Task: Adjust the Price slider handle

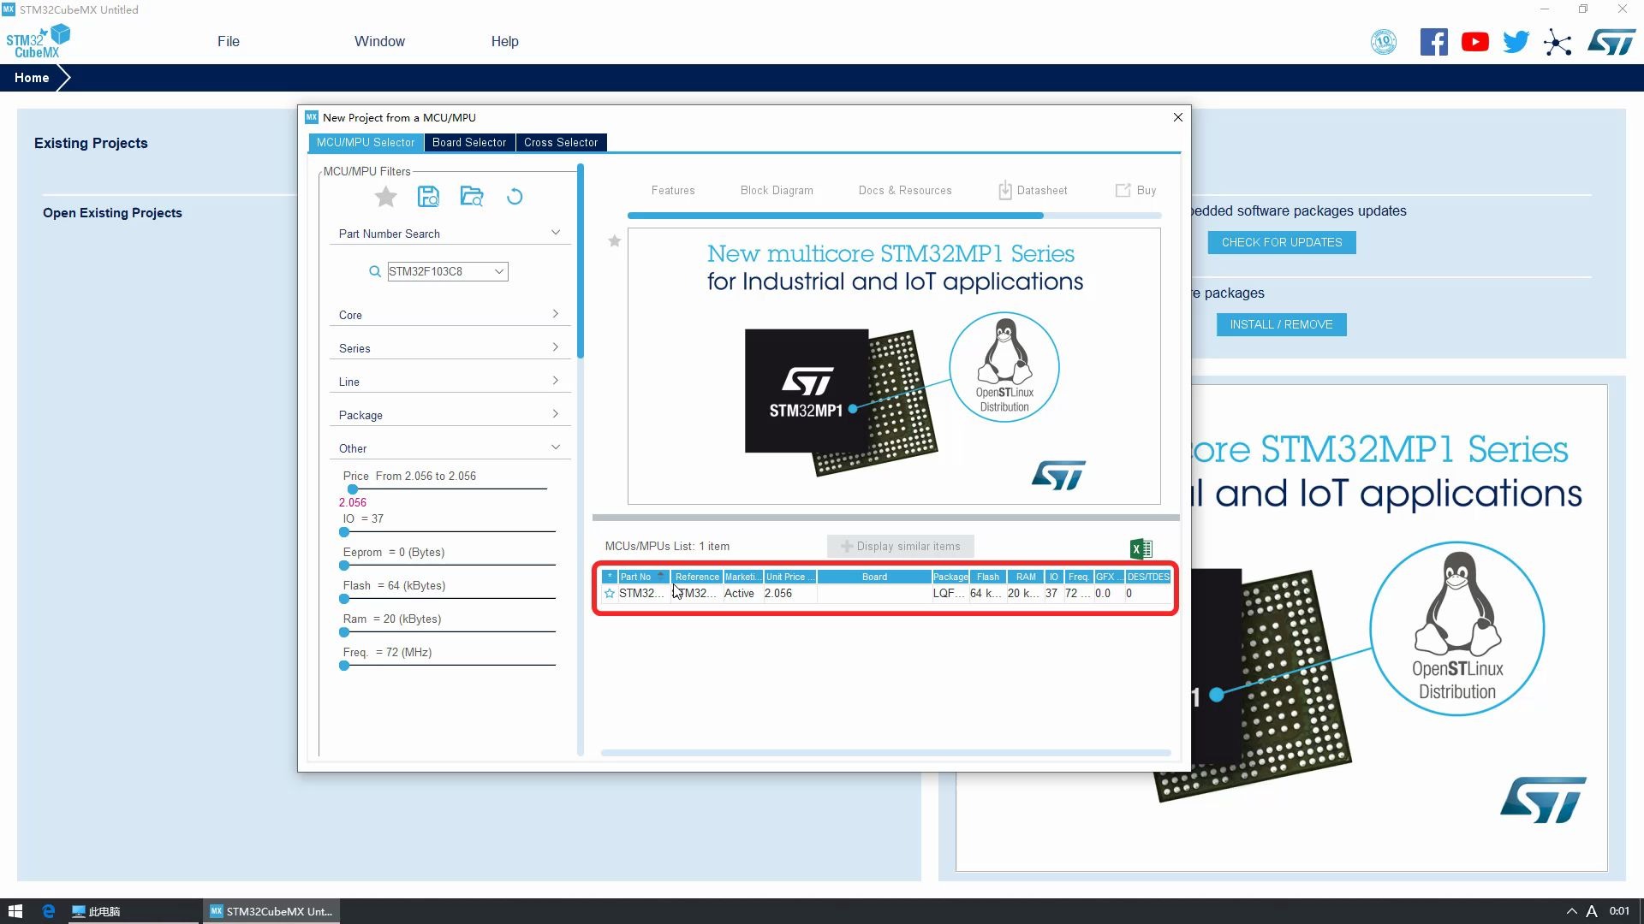Action: coord(353,489)
